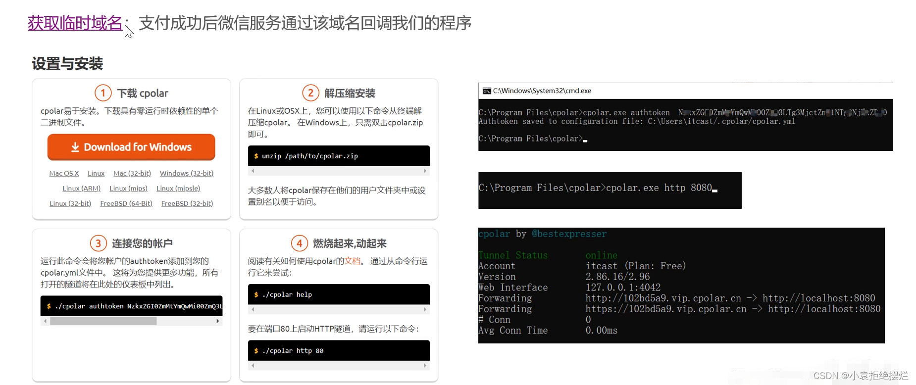The width and height of the screenshot is (916, 385).
Task: Click the 下载 cpolar card title
Action: [143, 93]
